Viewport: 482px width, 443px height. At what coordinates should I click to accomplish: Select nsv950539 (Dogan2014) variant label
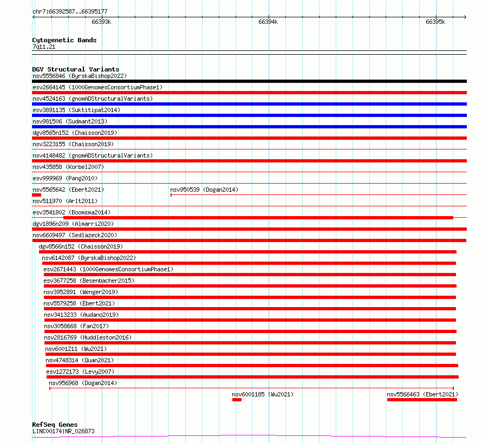coord(204,190)
